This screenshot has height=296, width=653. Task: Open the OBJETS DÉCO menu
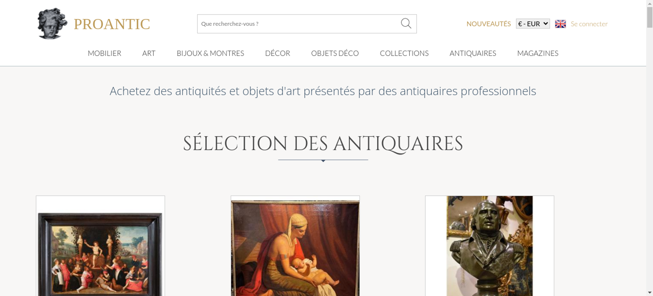[x=335, y=53]
